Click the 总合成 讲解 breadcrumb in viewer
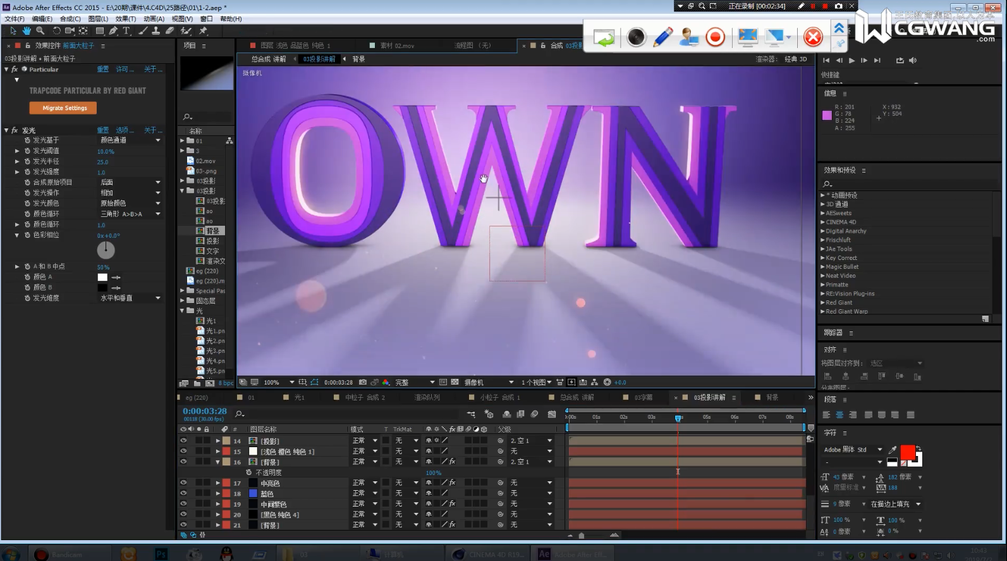 click(269, 59)
